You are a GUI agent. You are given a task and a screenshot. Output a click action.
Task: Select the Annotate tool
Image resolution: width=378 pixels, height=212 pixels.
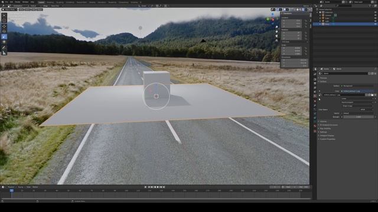tap(4, 48)
